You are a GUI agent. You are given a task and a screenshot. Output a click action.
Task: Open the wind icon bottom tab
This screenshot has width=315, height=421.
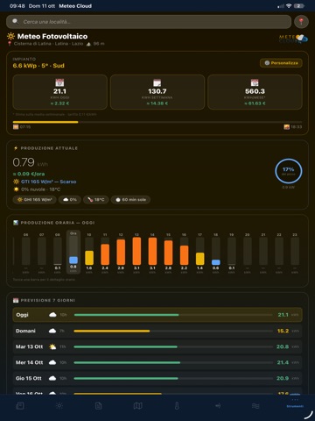(255, 406)
